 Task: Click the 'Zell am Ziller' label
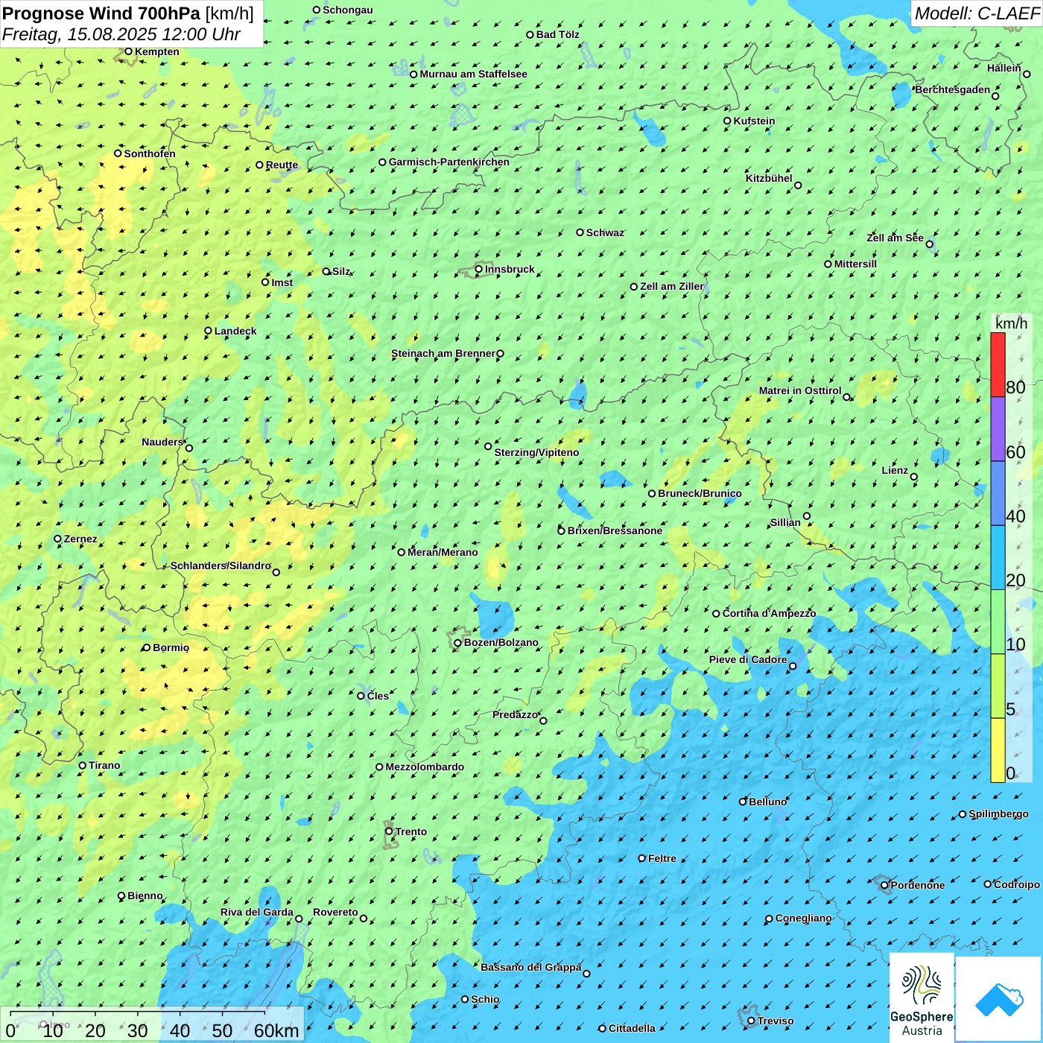coord(672,286)
